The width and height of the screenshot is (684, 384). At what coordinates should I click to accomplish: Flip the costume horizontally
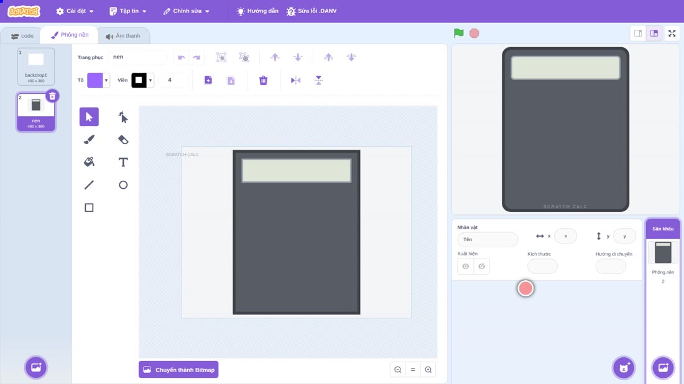[x=296, y=80]
